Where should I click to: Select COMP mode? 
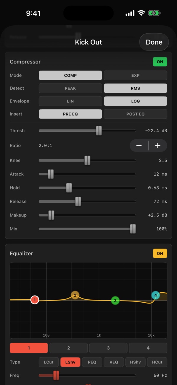click(x=70, y=75)
